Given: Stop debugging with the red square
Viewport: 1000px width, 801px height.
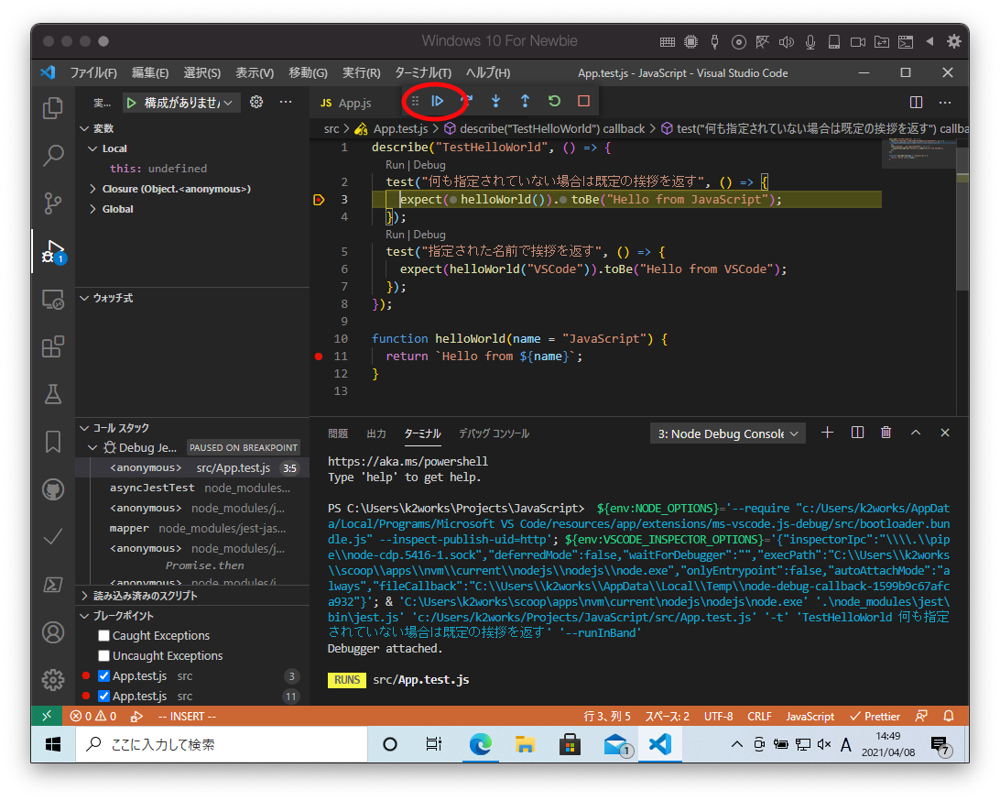Looking at the screenshot, I should click(583, 101).
